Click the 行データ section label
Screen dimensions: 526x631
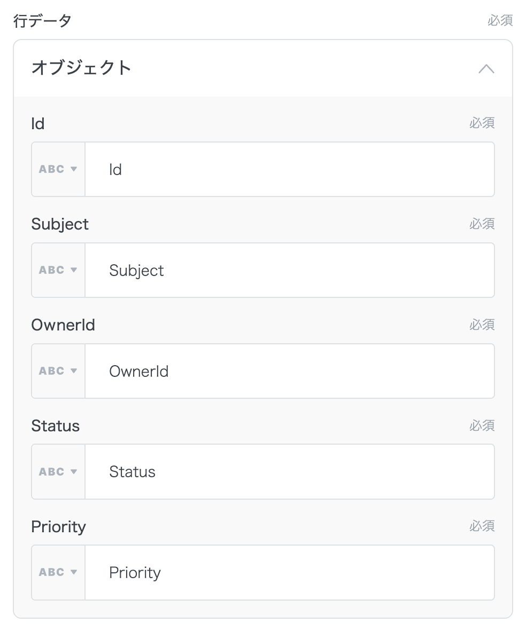(42, 21)
